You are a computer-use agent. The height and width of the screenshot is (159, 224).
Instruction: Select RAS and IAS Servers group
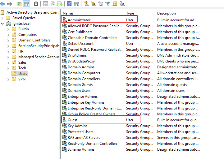pyautogui.click(x=84, y=138)
